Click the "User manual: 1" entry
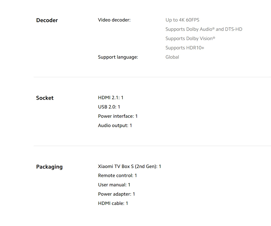271x226 pixels. [114, 185]
